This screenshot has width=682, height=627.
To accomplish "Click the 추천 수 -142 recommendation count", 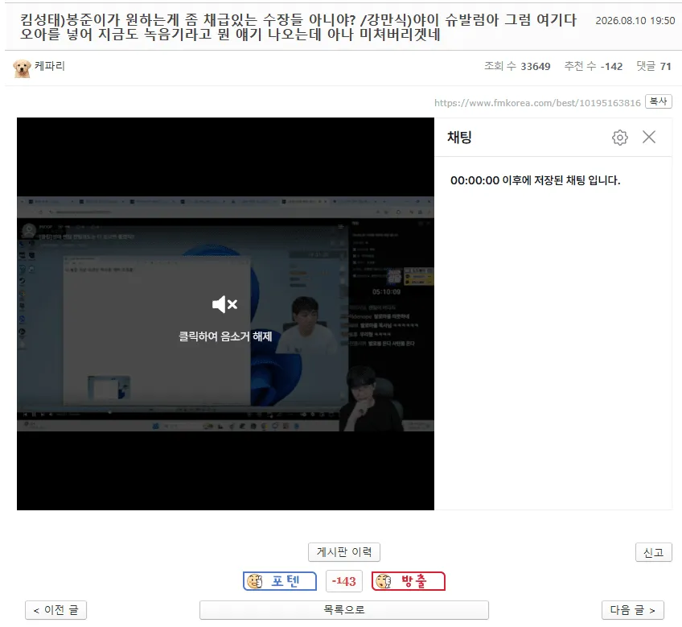I will coord(594,66).
